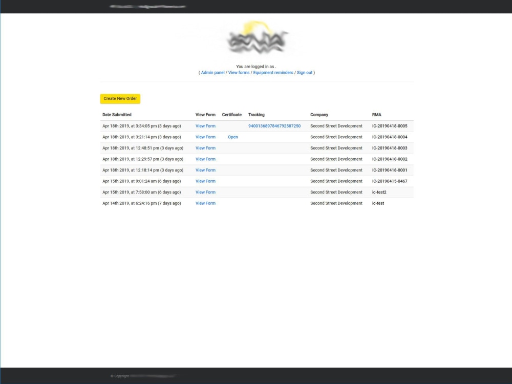Select date Apr 18th 2019 at 12:29:57 pm
Screen dimensions: 512x384
143,159
